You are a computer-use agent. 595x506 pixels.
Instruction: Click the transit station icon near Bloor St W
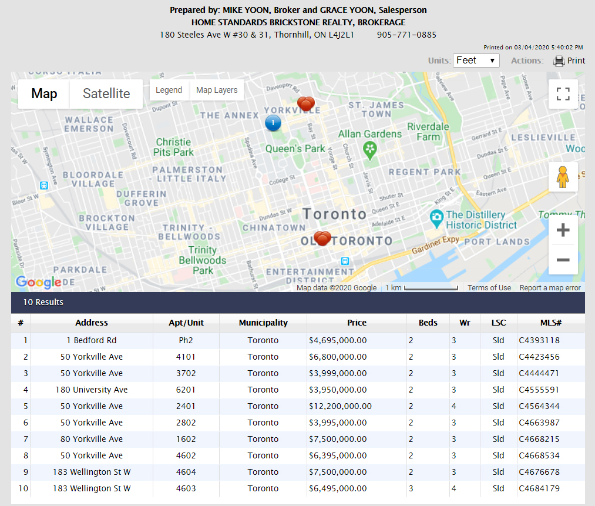coord(44,185)
